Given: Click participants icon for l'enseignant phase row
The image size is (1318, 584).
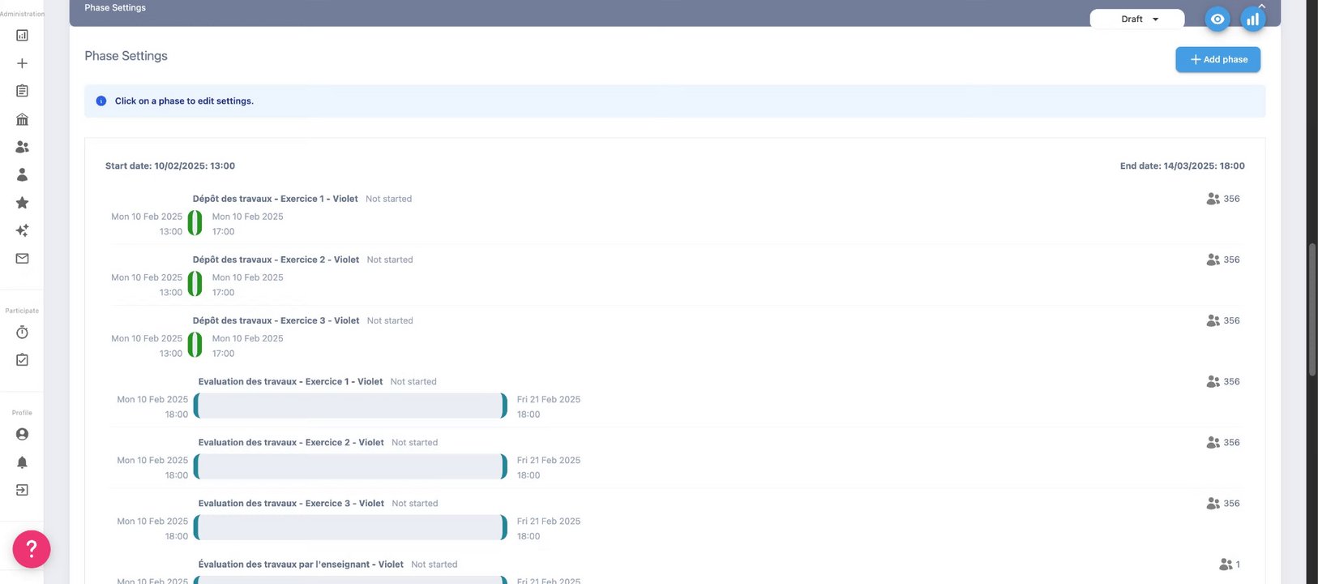Looking at the screenshot, I should (1226, 564).
